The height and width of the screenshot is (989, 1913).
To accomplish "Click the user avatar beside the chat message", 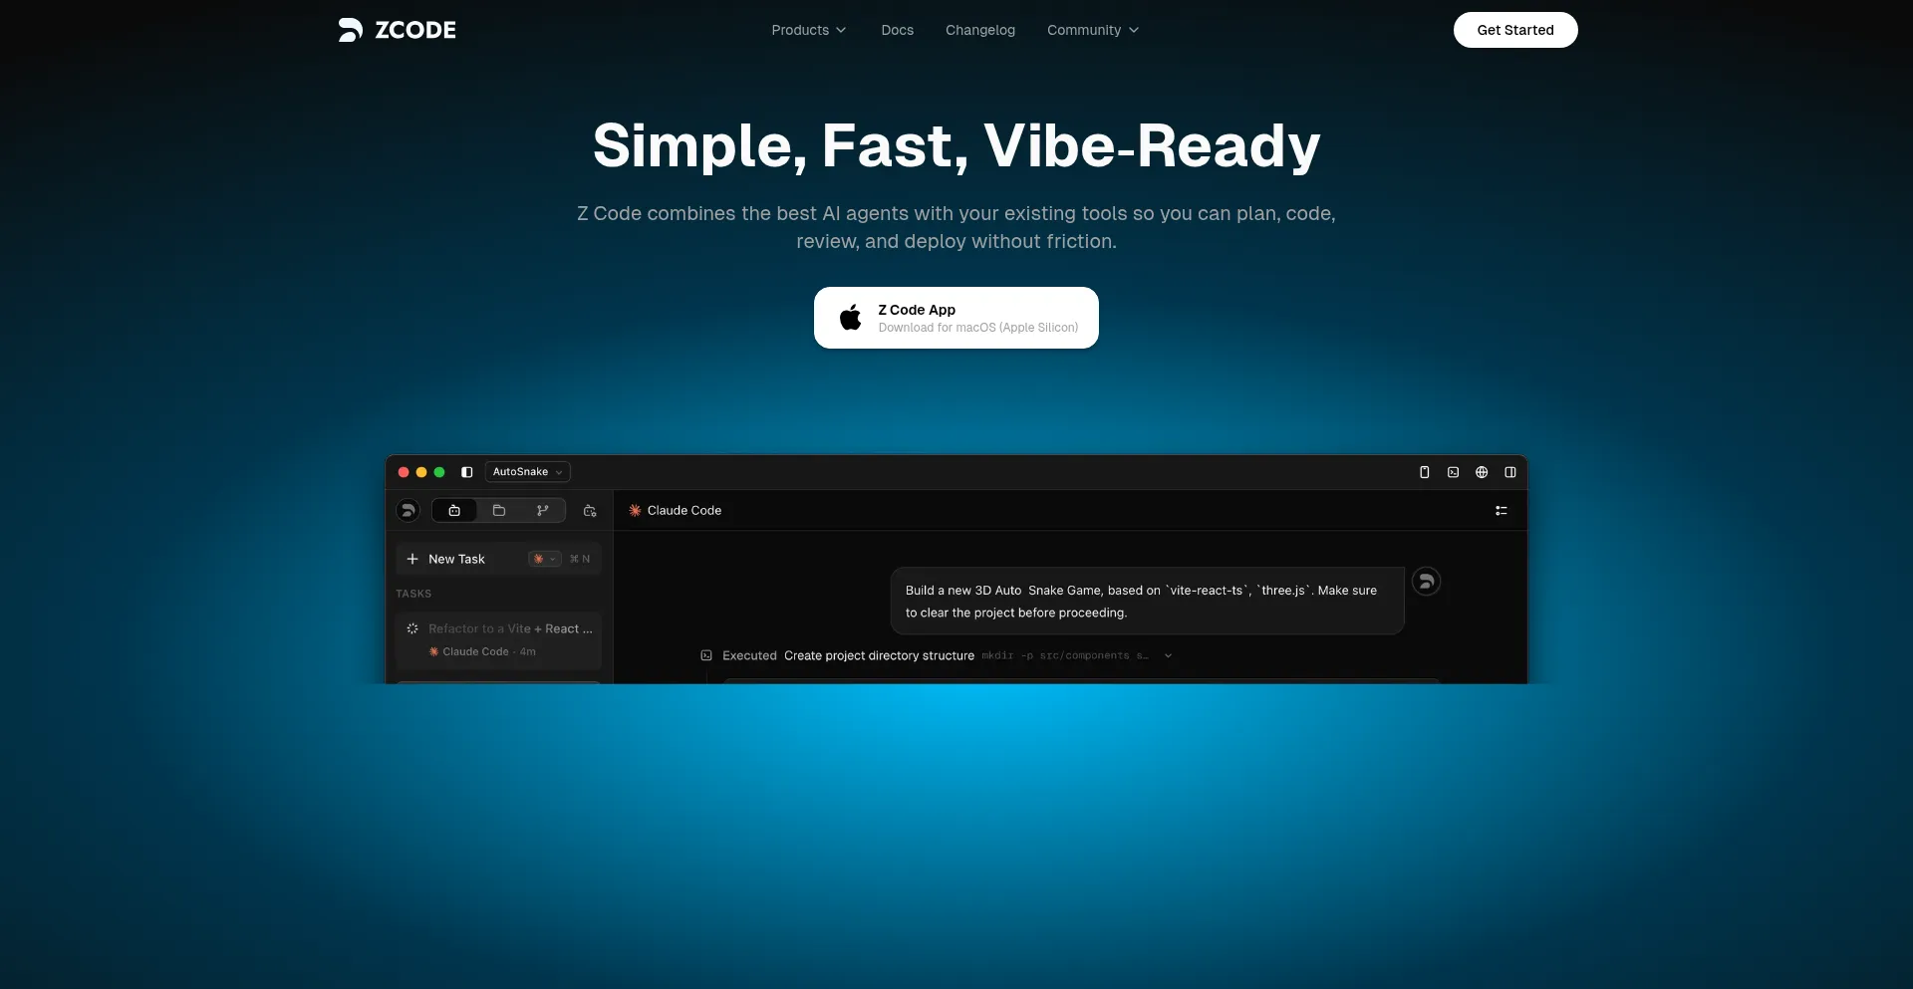I will click(1427, 582).
